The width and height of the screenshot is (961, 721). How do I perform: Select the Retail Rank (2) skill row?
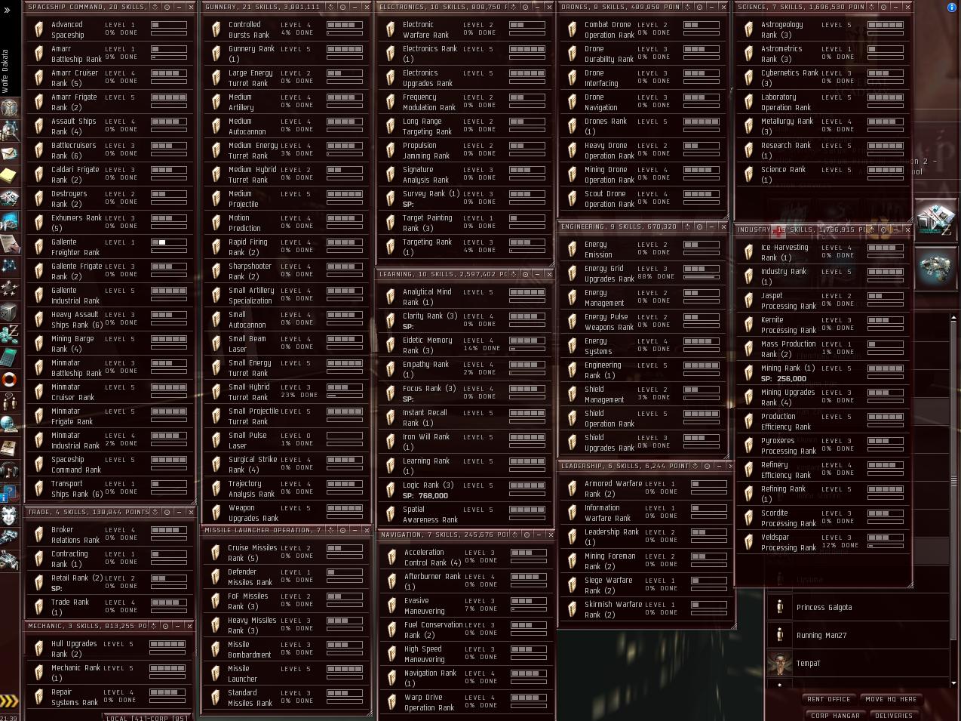[111, 583]
